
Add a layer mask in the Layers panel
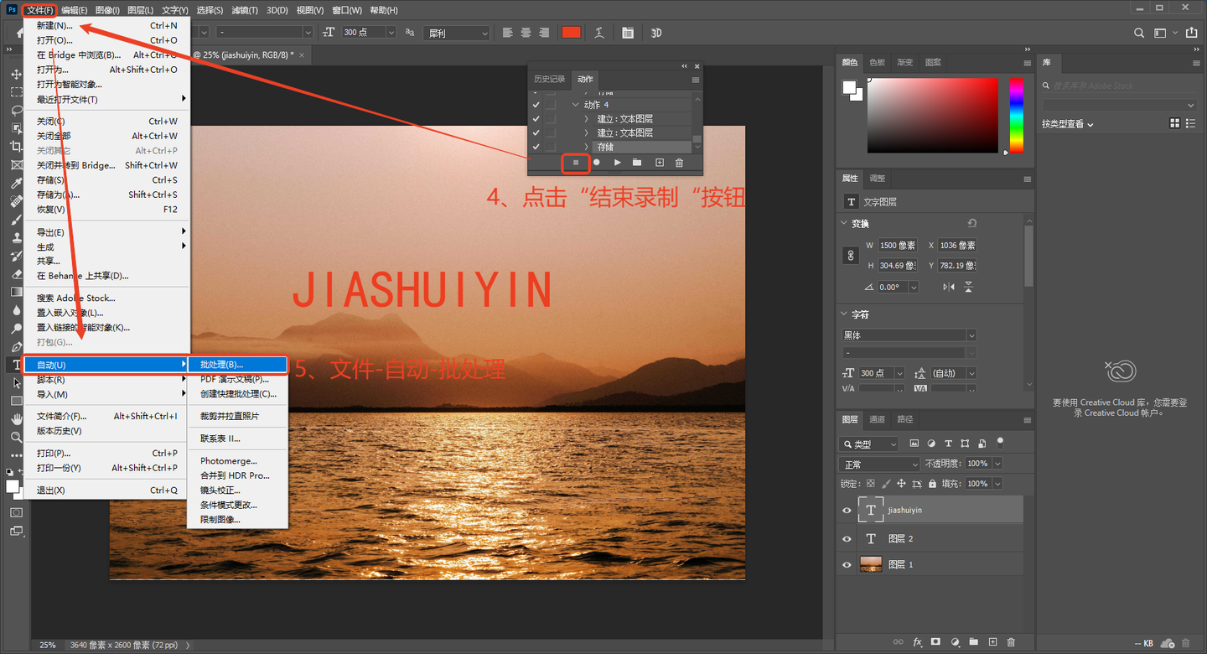pyautogui.click(x=935, y=642)
